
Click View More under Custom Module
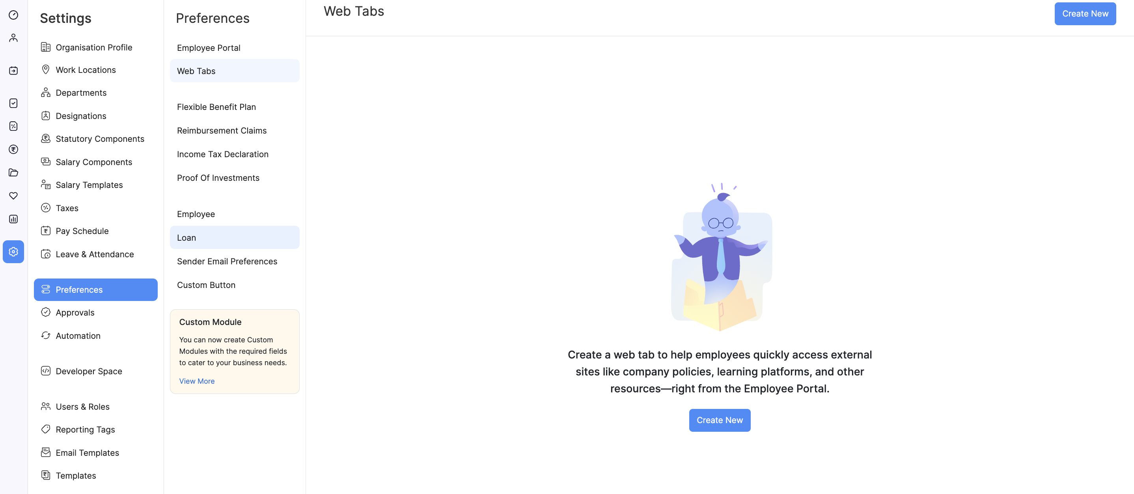click(x=196, y=381)
